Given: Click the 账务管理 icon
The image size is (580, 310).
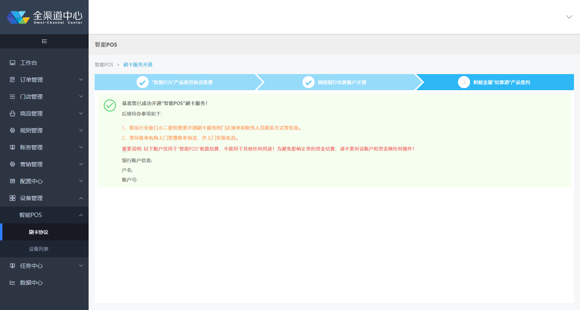Looking at the screenshot, I should (12, 147).
